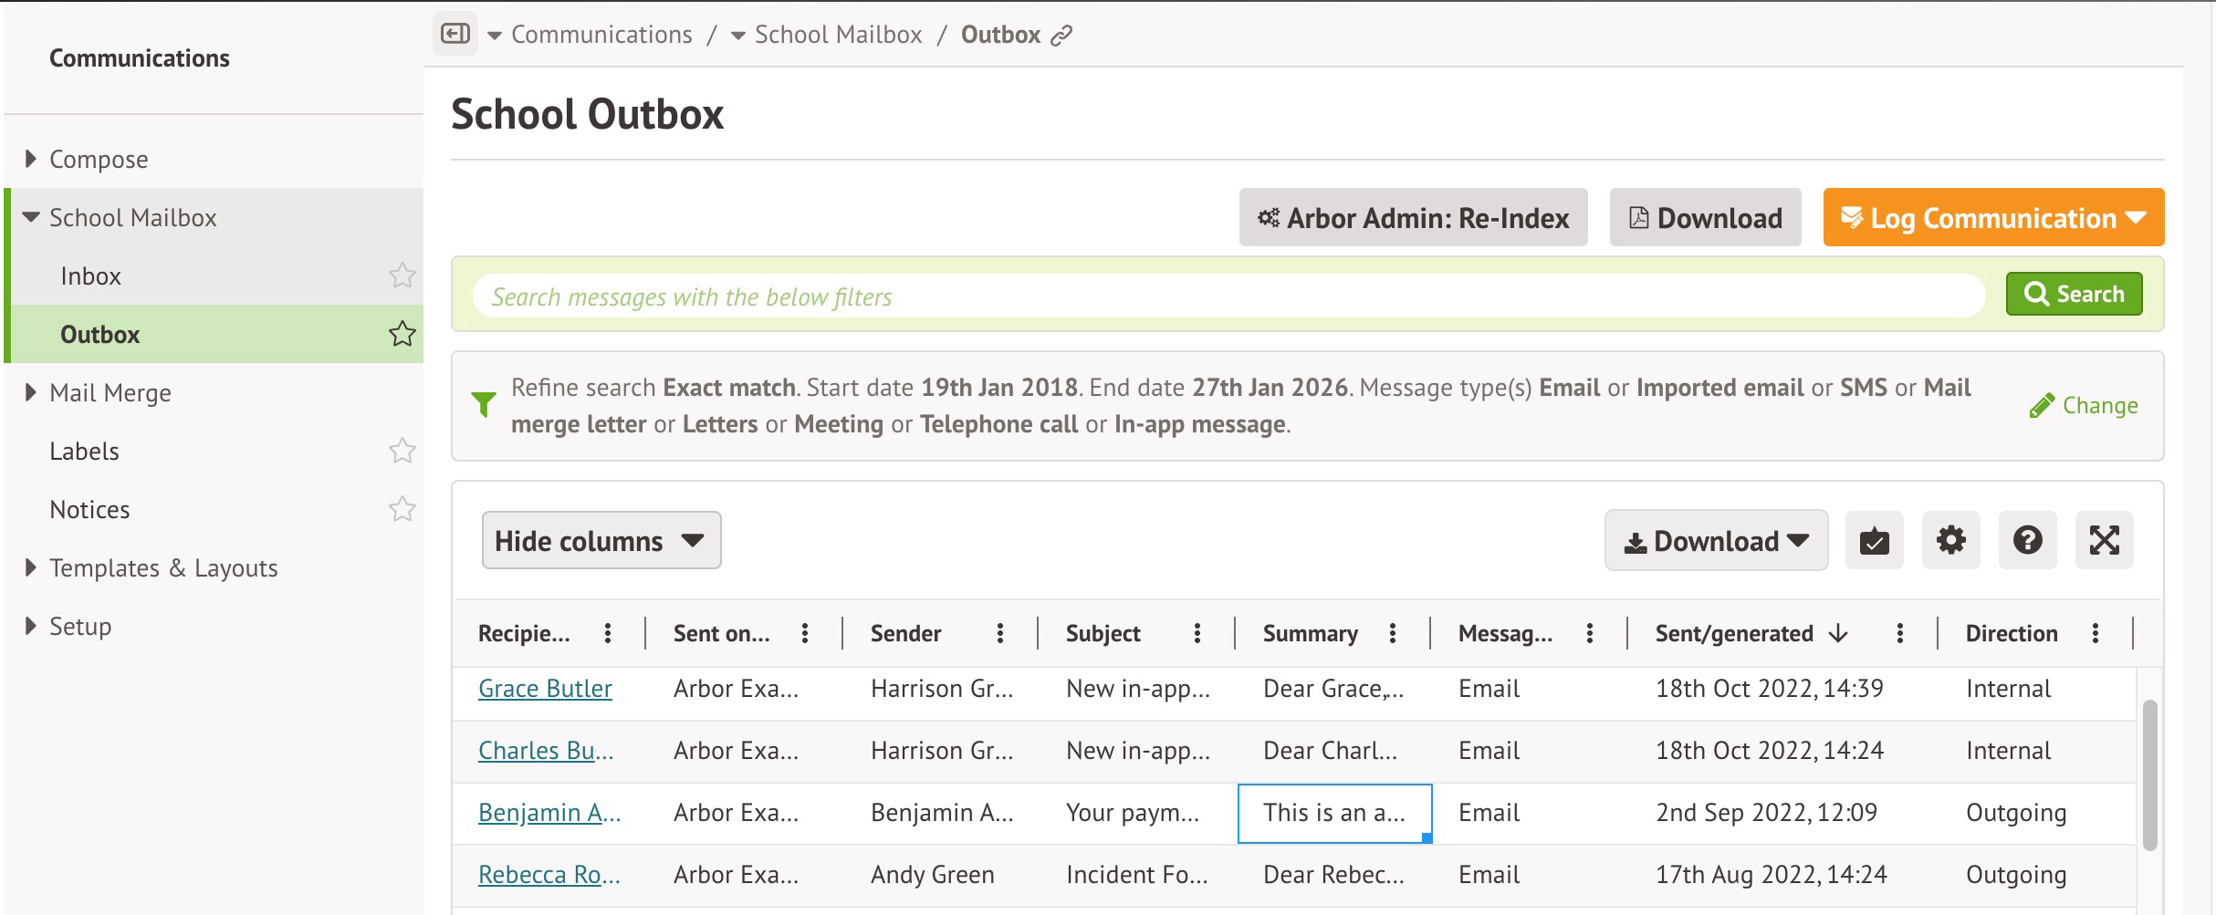
Task: Open the Direction column options menu
Action: (x=2095, y=634)
